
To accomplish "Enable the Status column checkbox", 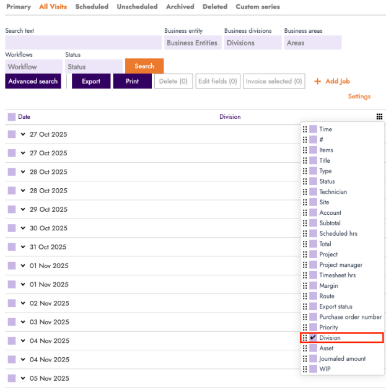I will tap(314, 181).
